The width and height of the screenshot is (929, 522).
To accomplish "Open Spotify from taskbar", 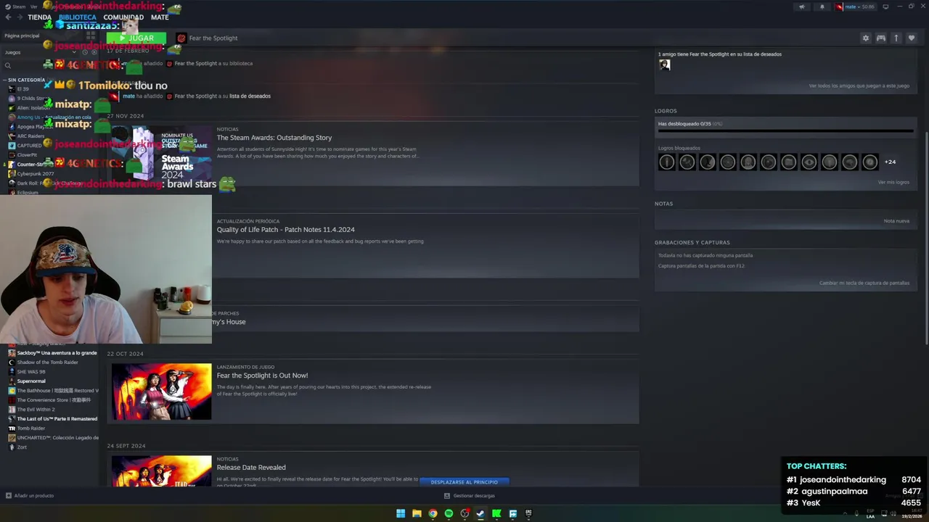I will click(x=449, y=513).
